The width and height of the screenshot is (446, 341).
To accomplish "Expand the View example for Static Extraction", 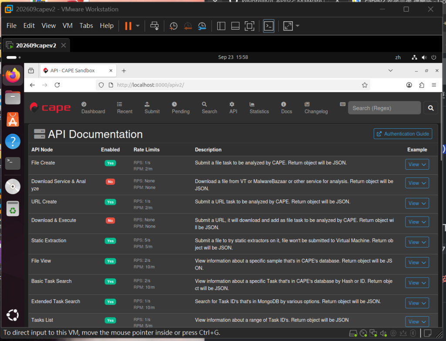I will point(417,242).
